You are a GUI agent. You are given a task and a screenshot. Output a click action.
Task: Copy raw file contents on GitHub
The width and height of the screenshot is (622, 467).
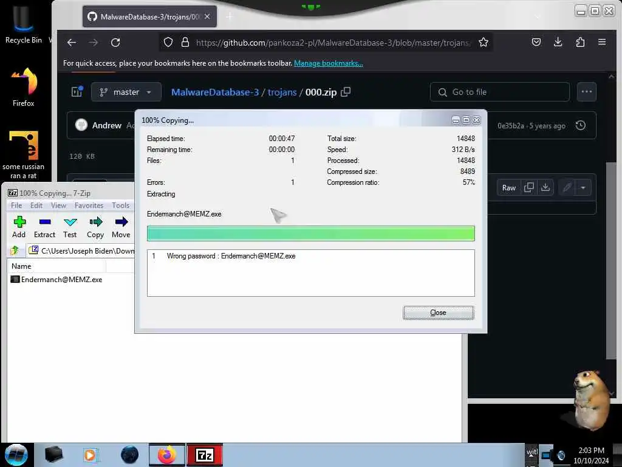point(529,187)
